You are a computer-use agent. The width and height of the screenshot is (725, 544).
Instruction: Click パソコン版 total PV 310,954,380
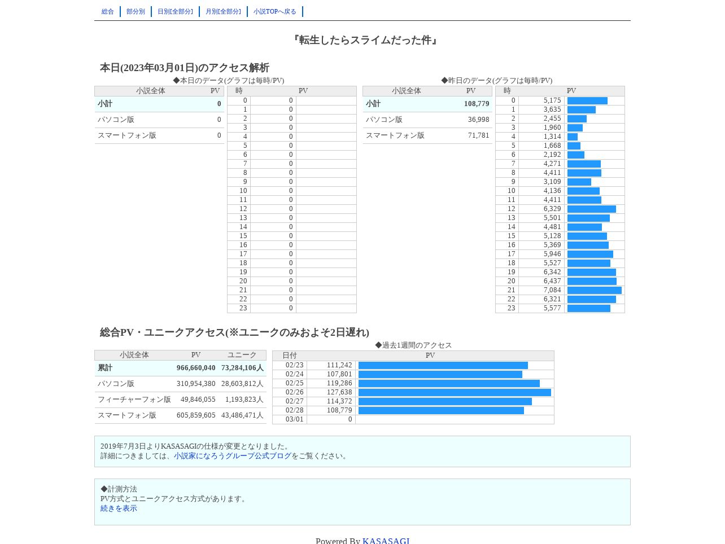[196, 384]
